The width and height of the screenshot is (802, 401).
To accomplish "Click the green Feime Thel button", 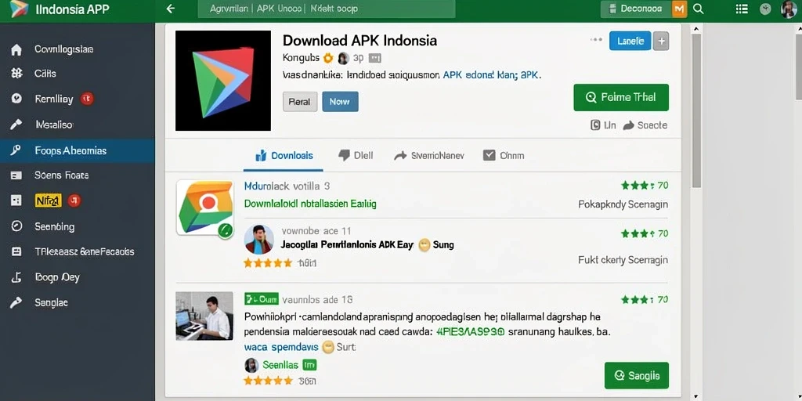I will (621, 97).
